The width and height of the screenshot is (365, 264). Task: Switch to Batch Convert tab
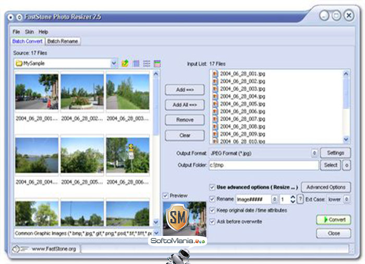28,41
